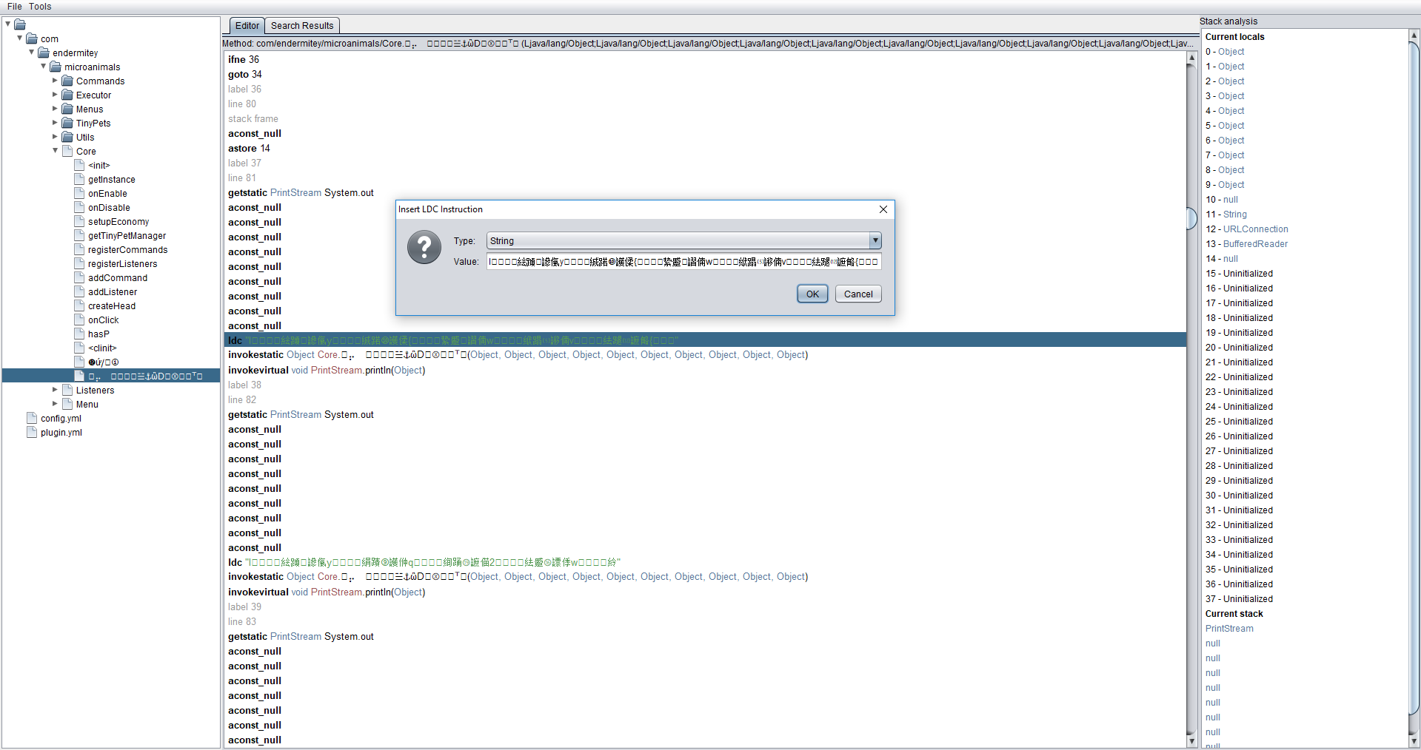
Task: Click the hasP method file icon
Action: 79,334
